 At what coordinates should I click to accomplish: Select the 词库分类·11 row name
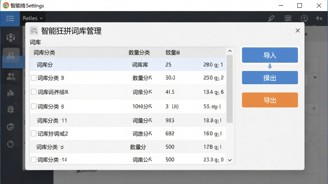tap(52, 120)
